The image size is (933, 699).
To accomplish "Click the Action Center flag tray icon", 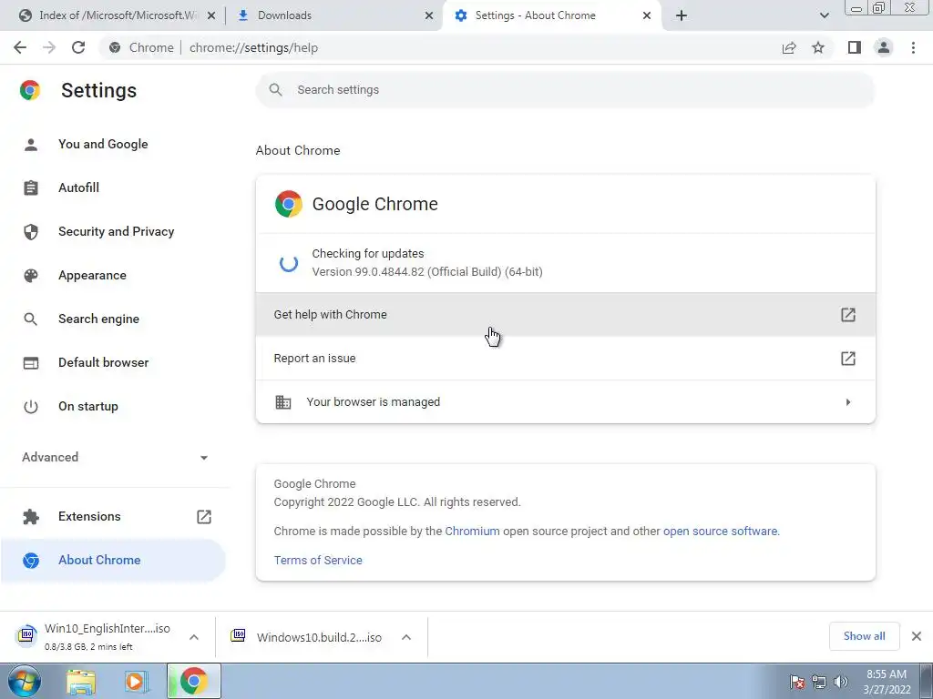I will click(797, 682).
